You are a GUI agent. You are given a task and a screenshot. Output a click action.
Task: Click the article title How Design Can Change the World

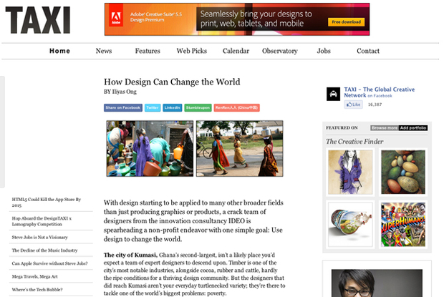pyautogui.click(x=172, y=82)
